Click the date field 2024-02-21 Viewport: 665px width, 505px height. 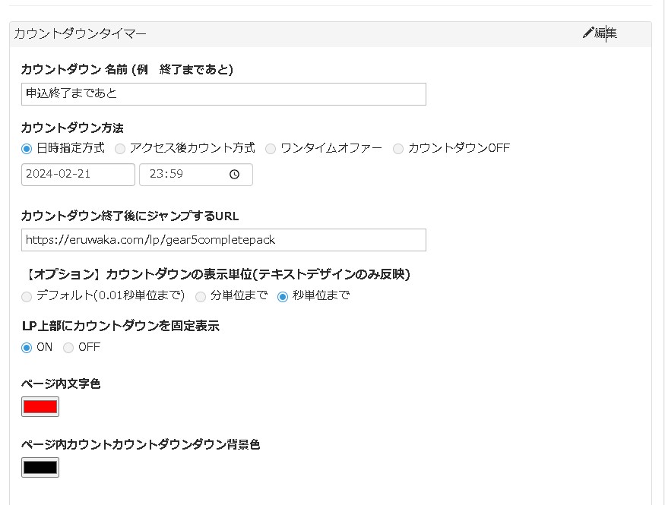[78, 175]
